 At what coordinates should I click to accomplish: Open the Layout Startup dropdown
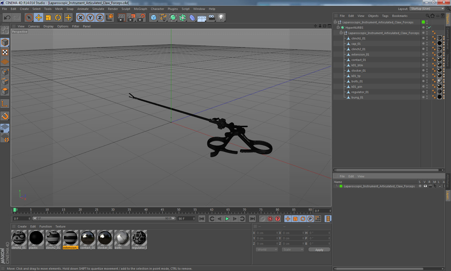click(x=427, y=9)
